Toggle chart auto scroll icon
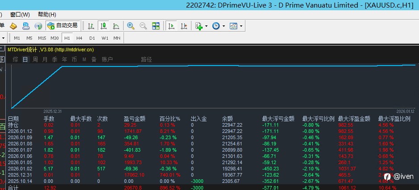 click(x=171, y=26)
